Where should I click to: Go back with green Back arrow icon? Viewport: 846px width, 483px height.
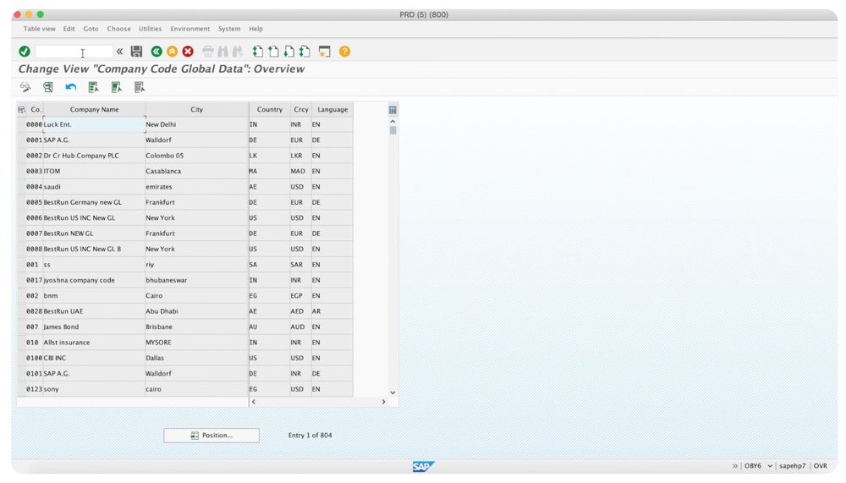click(157, 52)
